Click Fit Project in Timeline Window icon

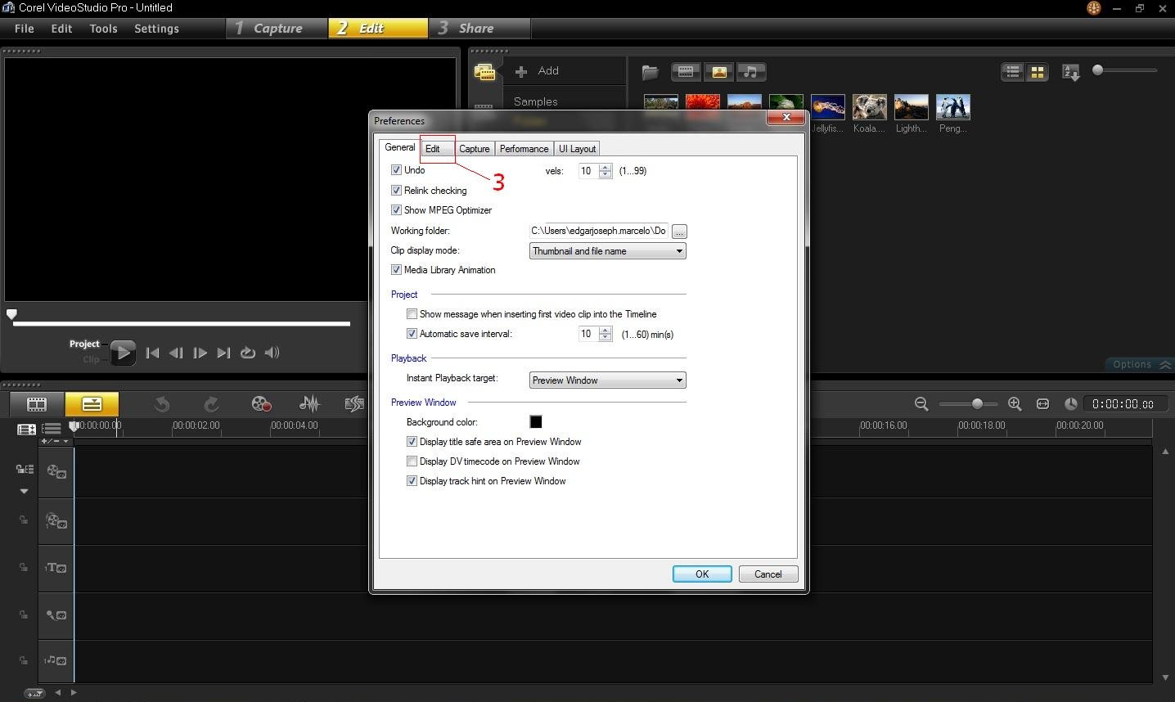coord(1042,403)
